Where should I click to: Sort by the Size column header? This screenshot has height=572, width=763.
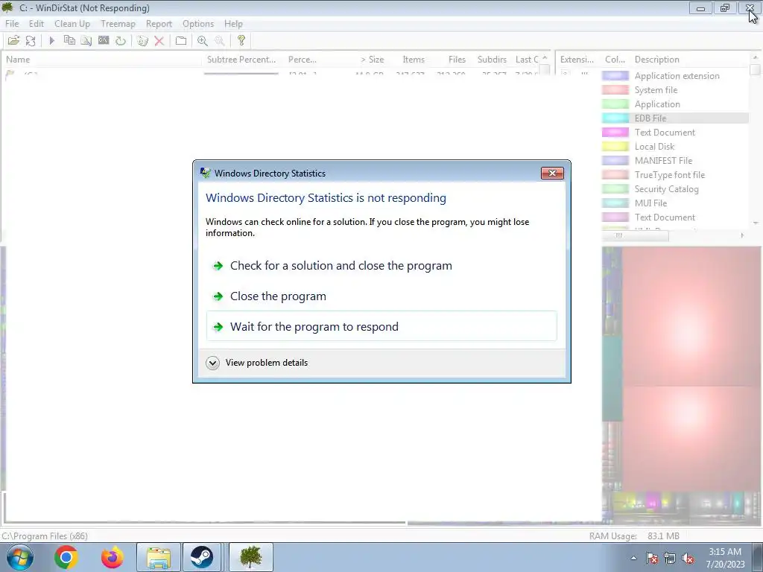tap(361, 60)
